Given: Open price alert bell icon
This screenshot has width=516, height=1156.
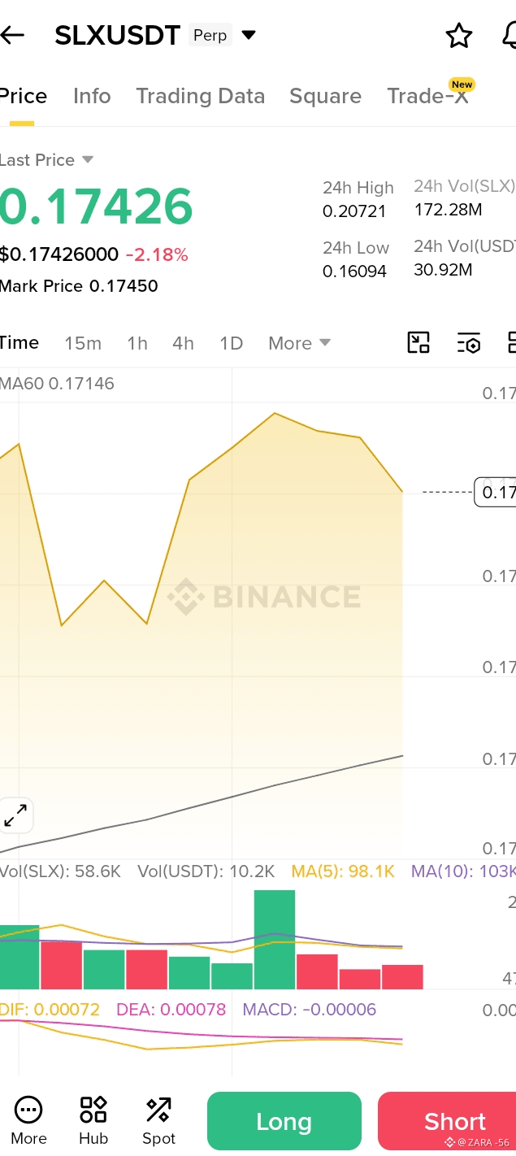Looking at the screenshot, I should pos(509,36).
